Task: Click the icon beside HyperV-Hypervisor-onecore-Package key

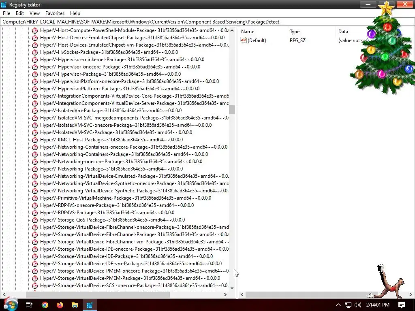Action: pos(35,67)
